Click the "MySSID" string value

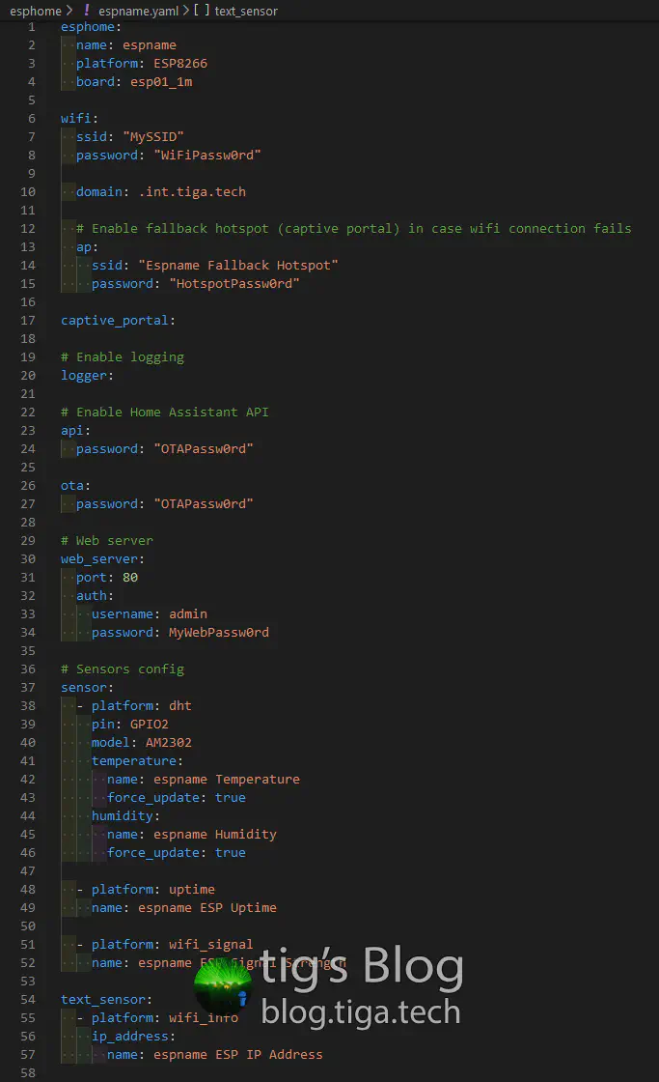[x=153, y=136]
